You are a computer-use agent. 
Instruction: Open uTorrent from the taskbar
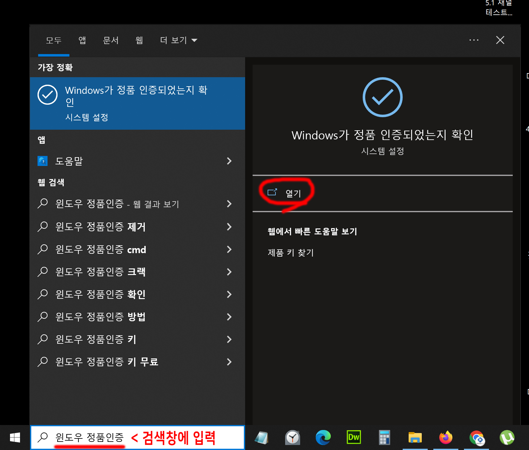[507, 437]
